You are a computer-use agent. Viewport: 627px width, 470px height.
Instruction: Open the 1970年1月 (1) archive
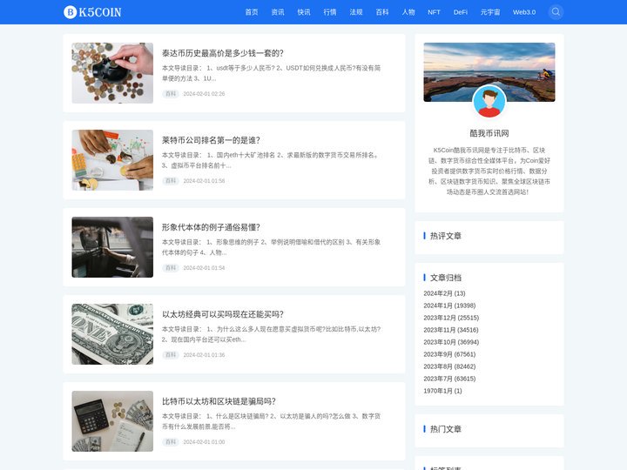[x=442, y=391]
